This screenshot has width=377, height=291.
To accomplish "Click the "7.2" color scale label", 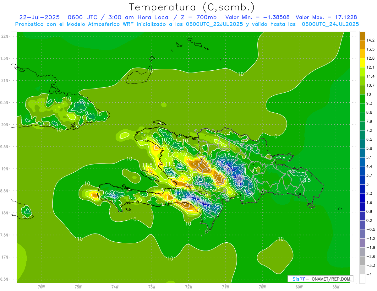I will point(370,130).
